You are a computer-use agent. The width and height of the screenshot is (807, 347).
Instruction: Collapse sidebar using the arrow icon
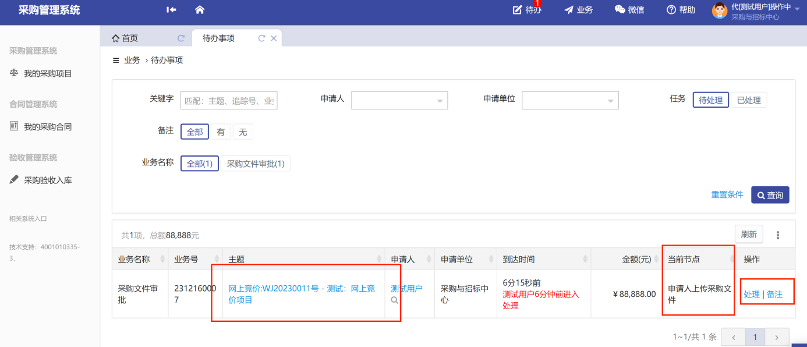(x=171, y=10)
